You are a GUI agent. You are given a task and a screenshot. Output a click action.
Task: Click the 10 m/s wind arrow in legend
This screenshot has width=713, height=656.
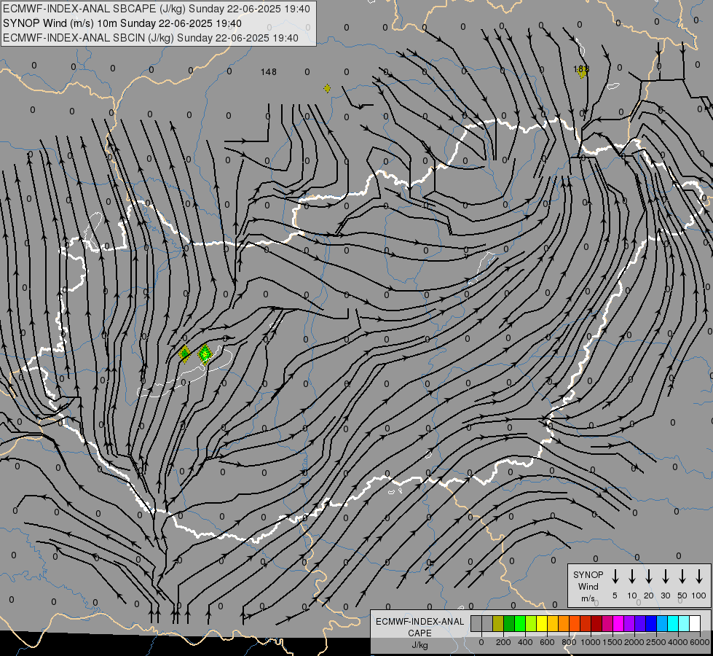click(632, 577)
